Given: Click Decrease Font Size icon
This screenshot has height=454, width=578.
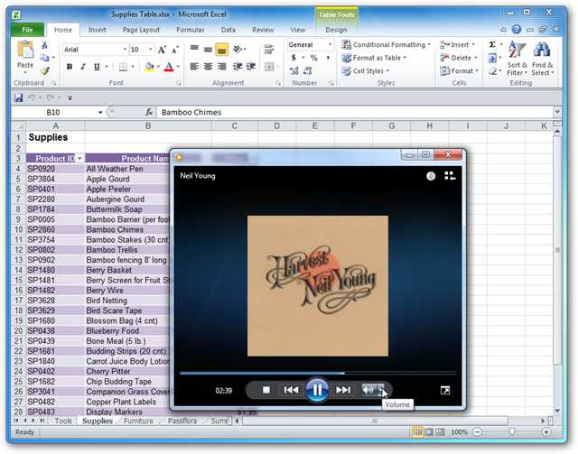Looking at the screenshot, I should point(175,50).
